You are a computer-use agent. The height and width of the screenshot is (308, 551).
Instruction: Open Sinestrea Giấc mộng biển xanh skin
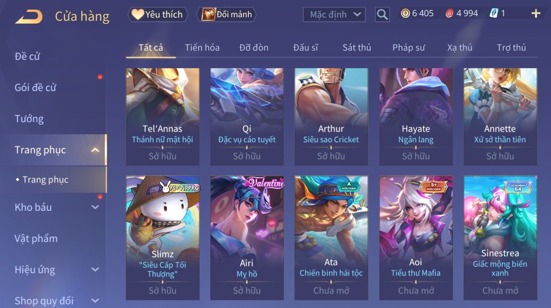(500, 238)
